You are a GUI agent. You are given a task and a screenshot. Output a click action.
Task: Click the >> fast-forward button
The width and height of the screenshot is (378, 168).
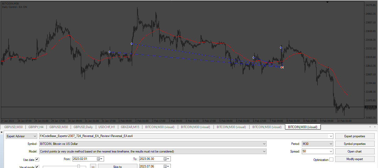pos(93,166)
